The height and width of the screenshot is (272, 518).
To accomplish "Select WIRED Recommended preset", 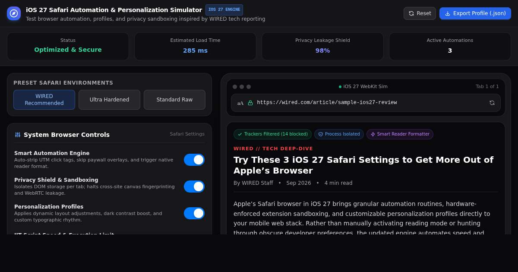I will pyautogui.click(x=44, y=100).
